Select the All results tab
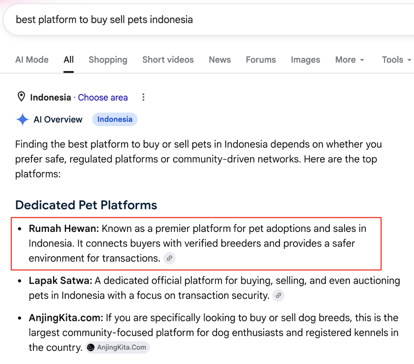The image size is (414, 364). point(69,60)
